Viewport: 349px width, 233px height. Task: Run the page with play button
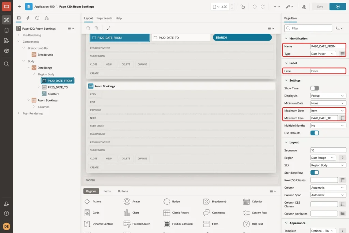point(338,7)
